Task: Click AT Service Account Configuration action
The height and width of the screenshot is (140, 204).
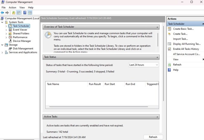Action: pos(186,54)
